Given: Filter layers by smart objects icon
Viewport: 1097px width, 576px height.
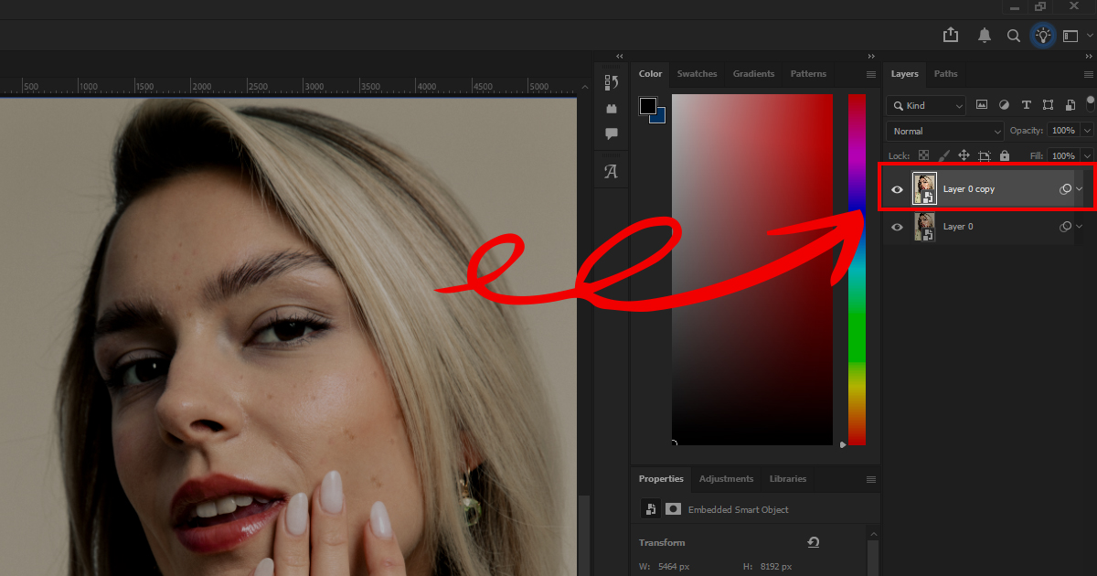Looking at the screenshot, I should click(x=1069, y=105).
